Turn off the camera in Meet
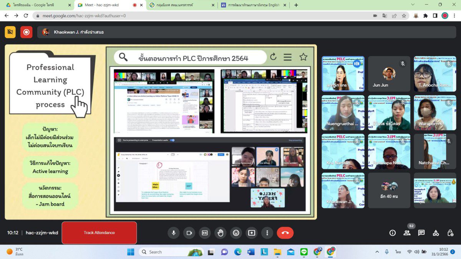Screen dimensions: 461x259 (189, 233)
